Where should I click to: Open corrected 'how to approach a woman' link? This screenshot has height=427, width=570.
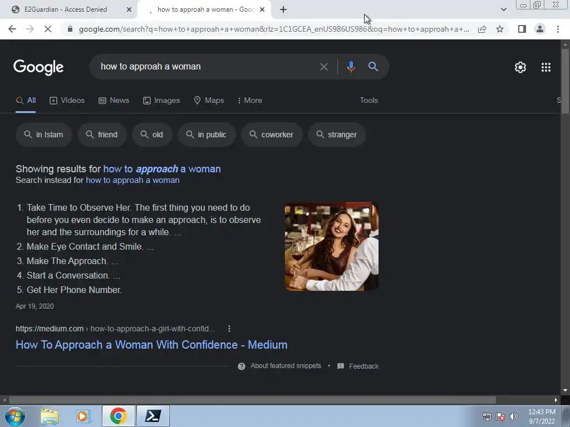(x=162, y=169)
